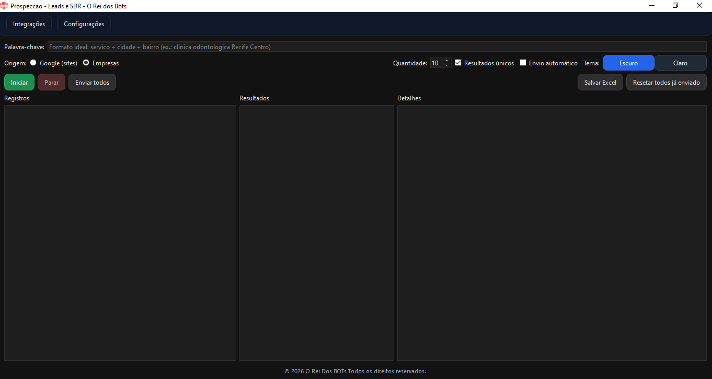Increase Quantidade with the up arrow
Screen dimensions: 712x379
(446, 61)
